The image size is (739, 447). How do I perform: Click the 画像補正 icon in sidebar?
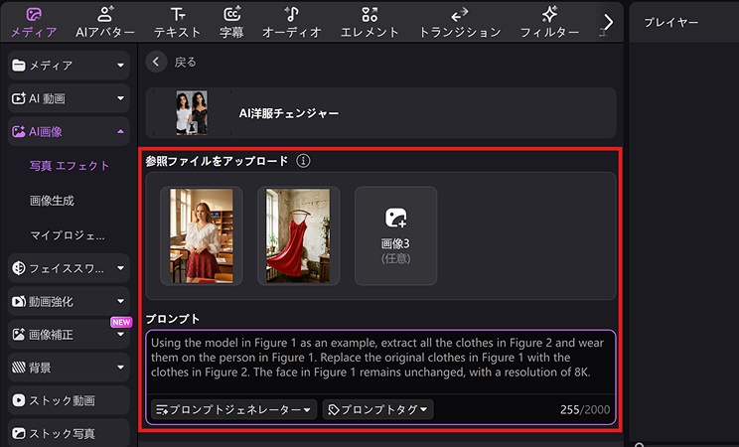[x=19, y=335]
